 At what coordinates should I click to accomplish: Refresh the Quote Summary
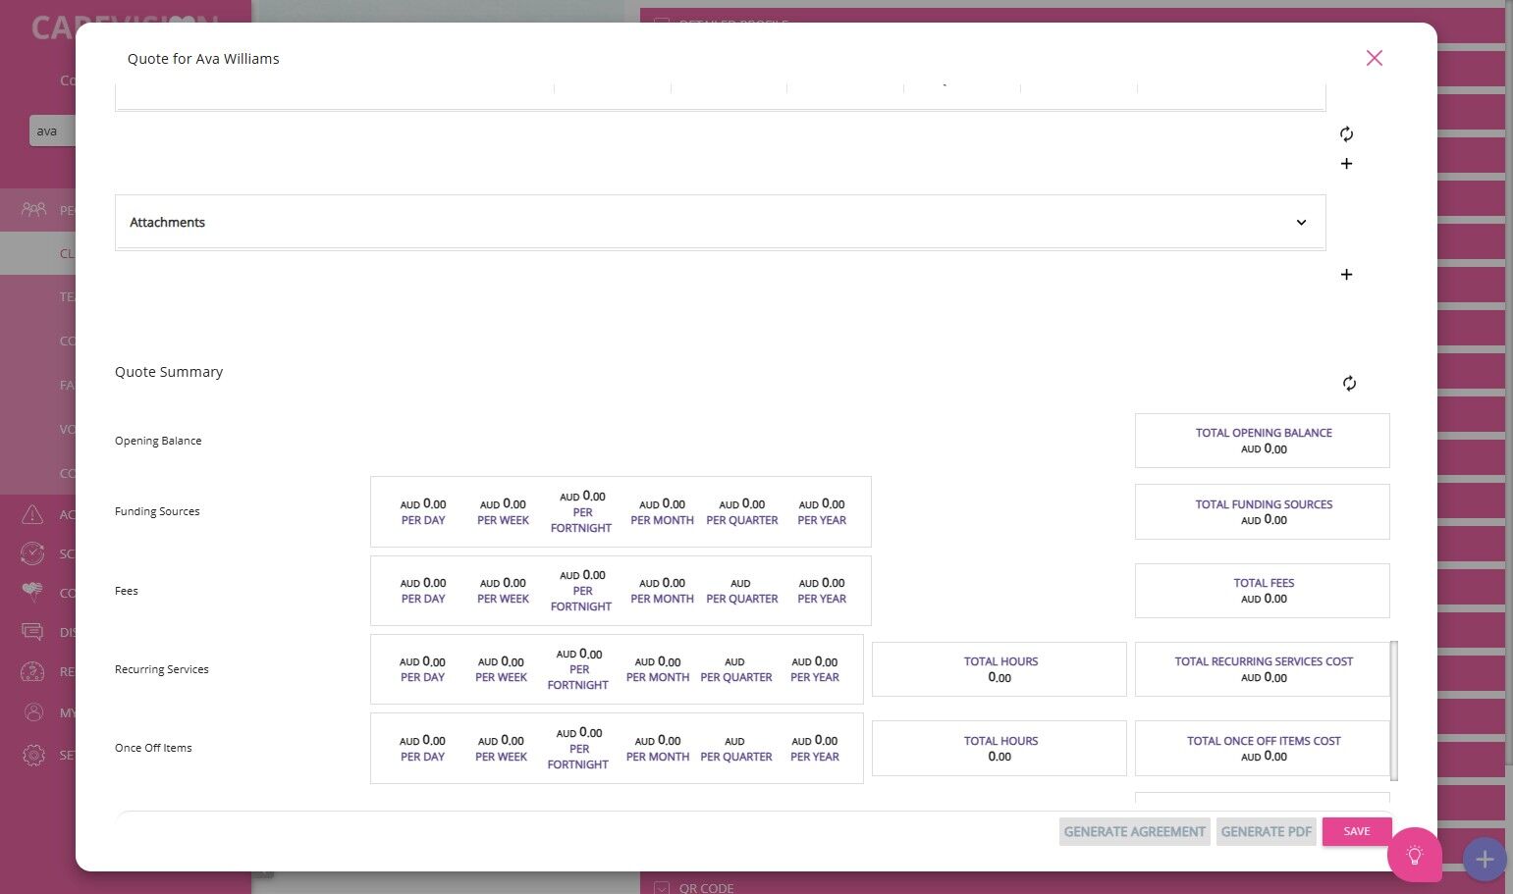pos(1349,384)
